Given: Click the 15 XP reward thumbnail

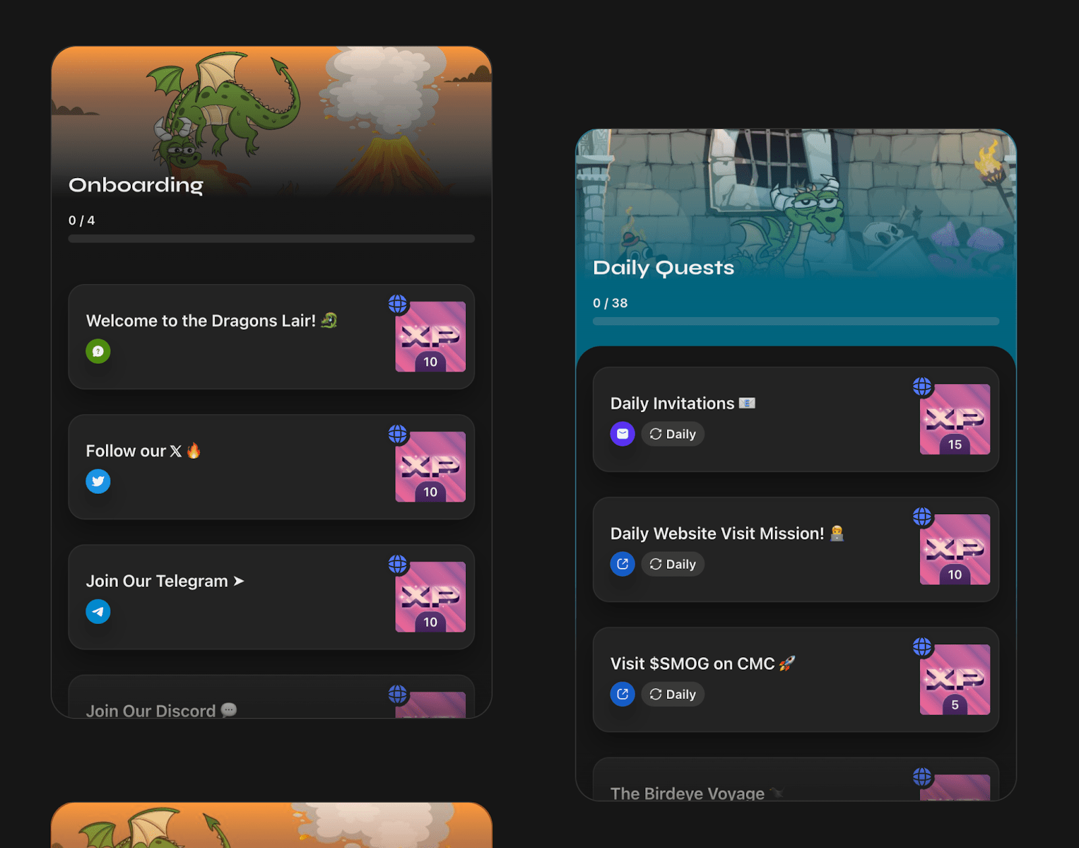Looking at the screenshot, I should [x=955, y=419].
